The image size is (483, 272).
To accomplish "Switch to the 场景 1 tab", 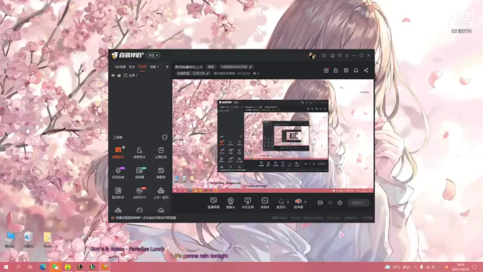I will (x=154, y=66).
